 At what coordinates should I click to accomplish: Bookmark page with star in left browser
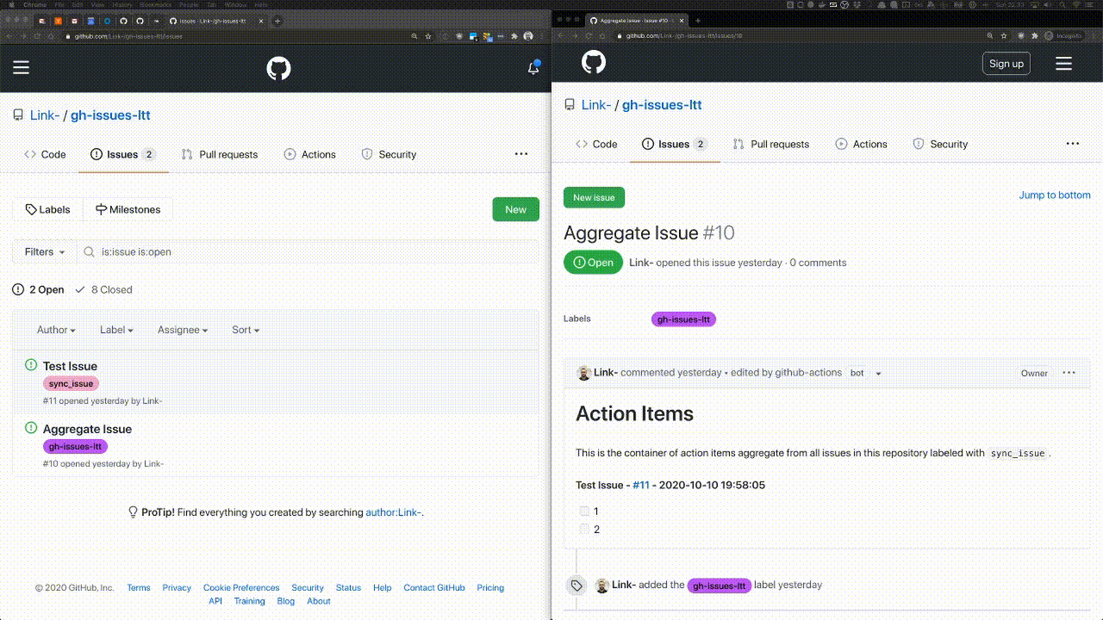427,36
